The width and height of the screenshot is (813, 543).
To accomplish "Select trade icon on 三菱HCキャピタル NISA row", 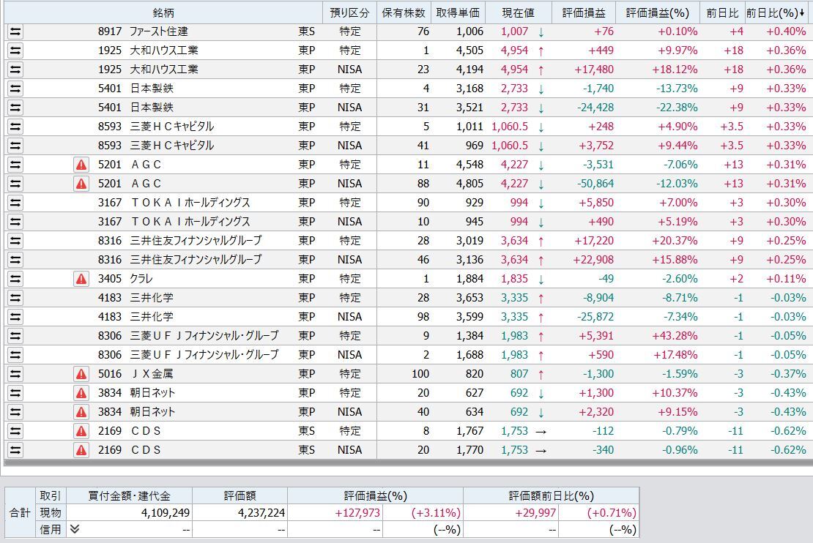I will point(15,146).
